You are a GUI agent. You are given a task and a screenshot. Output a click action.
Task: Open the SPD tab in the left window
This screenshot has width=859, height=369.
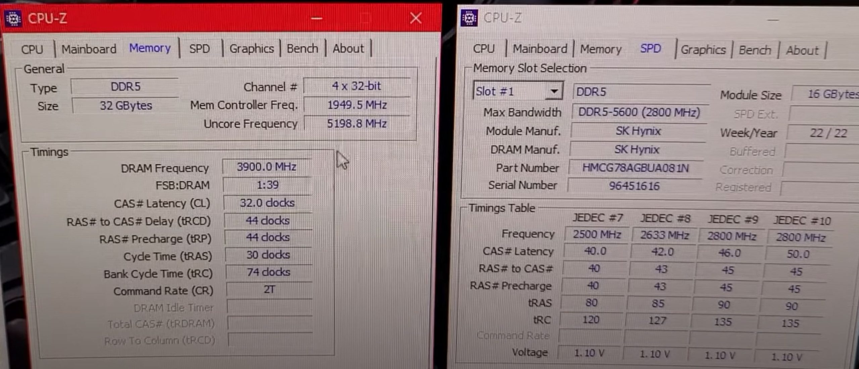click(199, 49)
